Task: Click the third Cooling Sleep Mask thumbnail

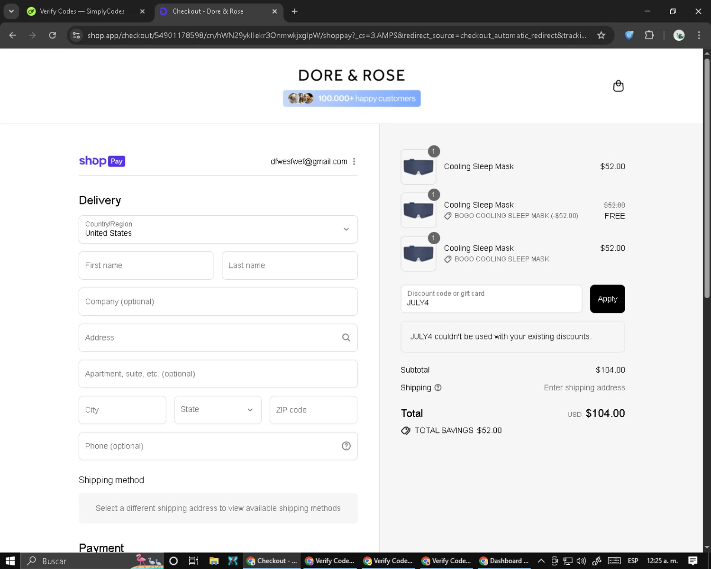Action: tap(418, 254)
